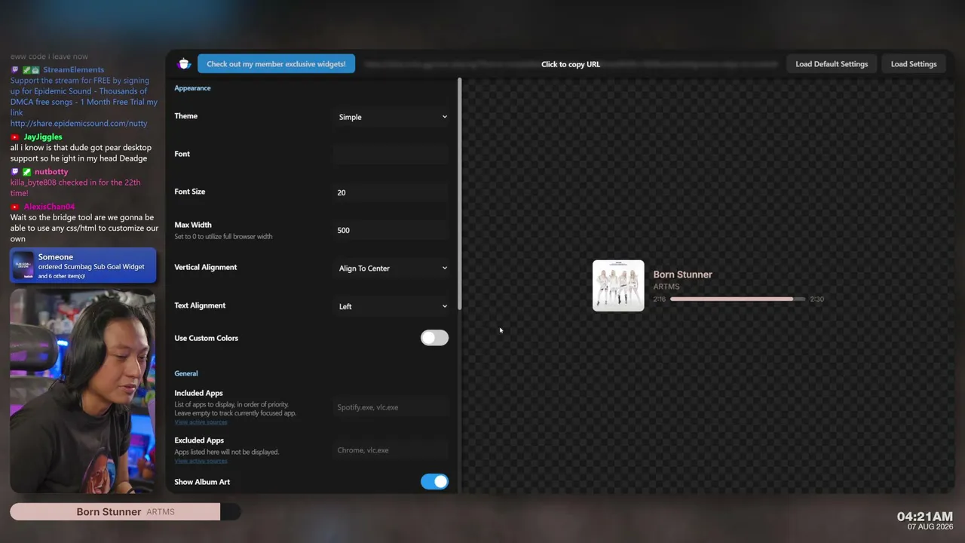Click the Max Width label

(x=193, y=225)
